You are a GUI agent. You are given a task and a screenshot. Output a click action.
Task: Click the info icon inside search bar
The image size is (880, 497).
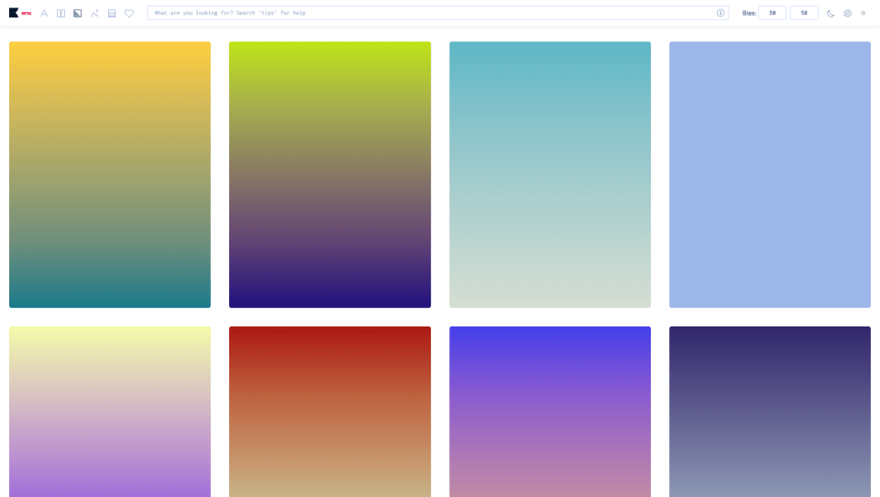click(x=720, y=13)
